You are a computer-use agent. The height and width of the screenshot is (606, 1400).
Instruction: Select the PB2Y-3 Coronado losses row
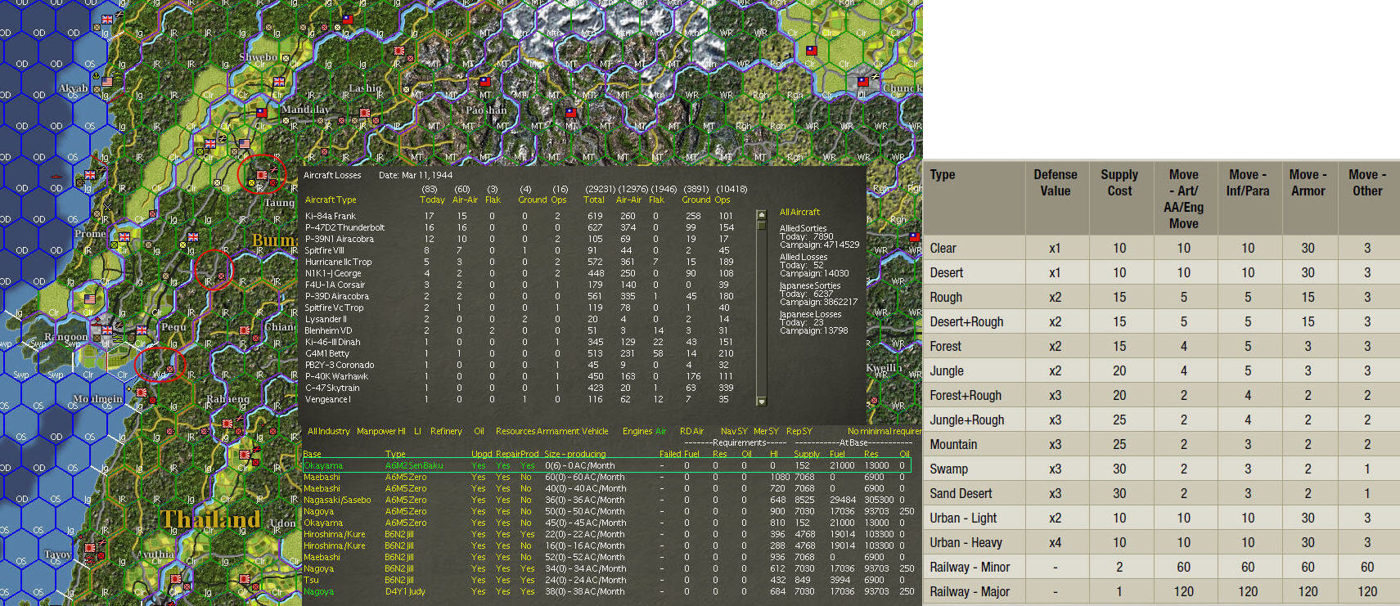click(x=520, y=365)
